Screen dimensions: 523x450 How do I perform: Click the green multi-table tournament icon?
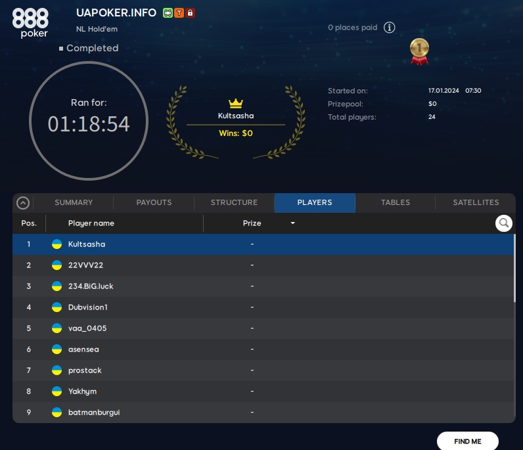pos(168,13)
